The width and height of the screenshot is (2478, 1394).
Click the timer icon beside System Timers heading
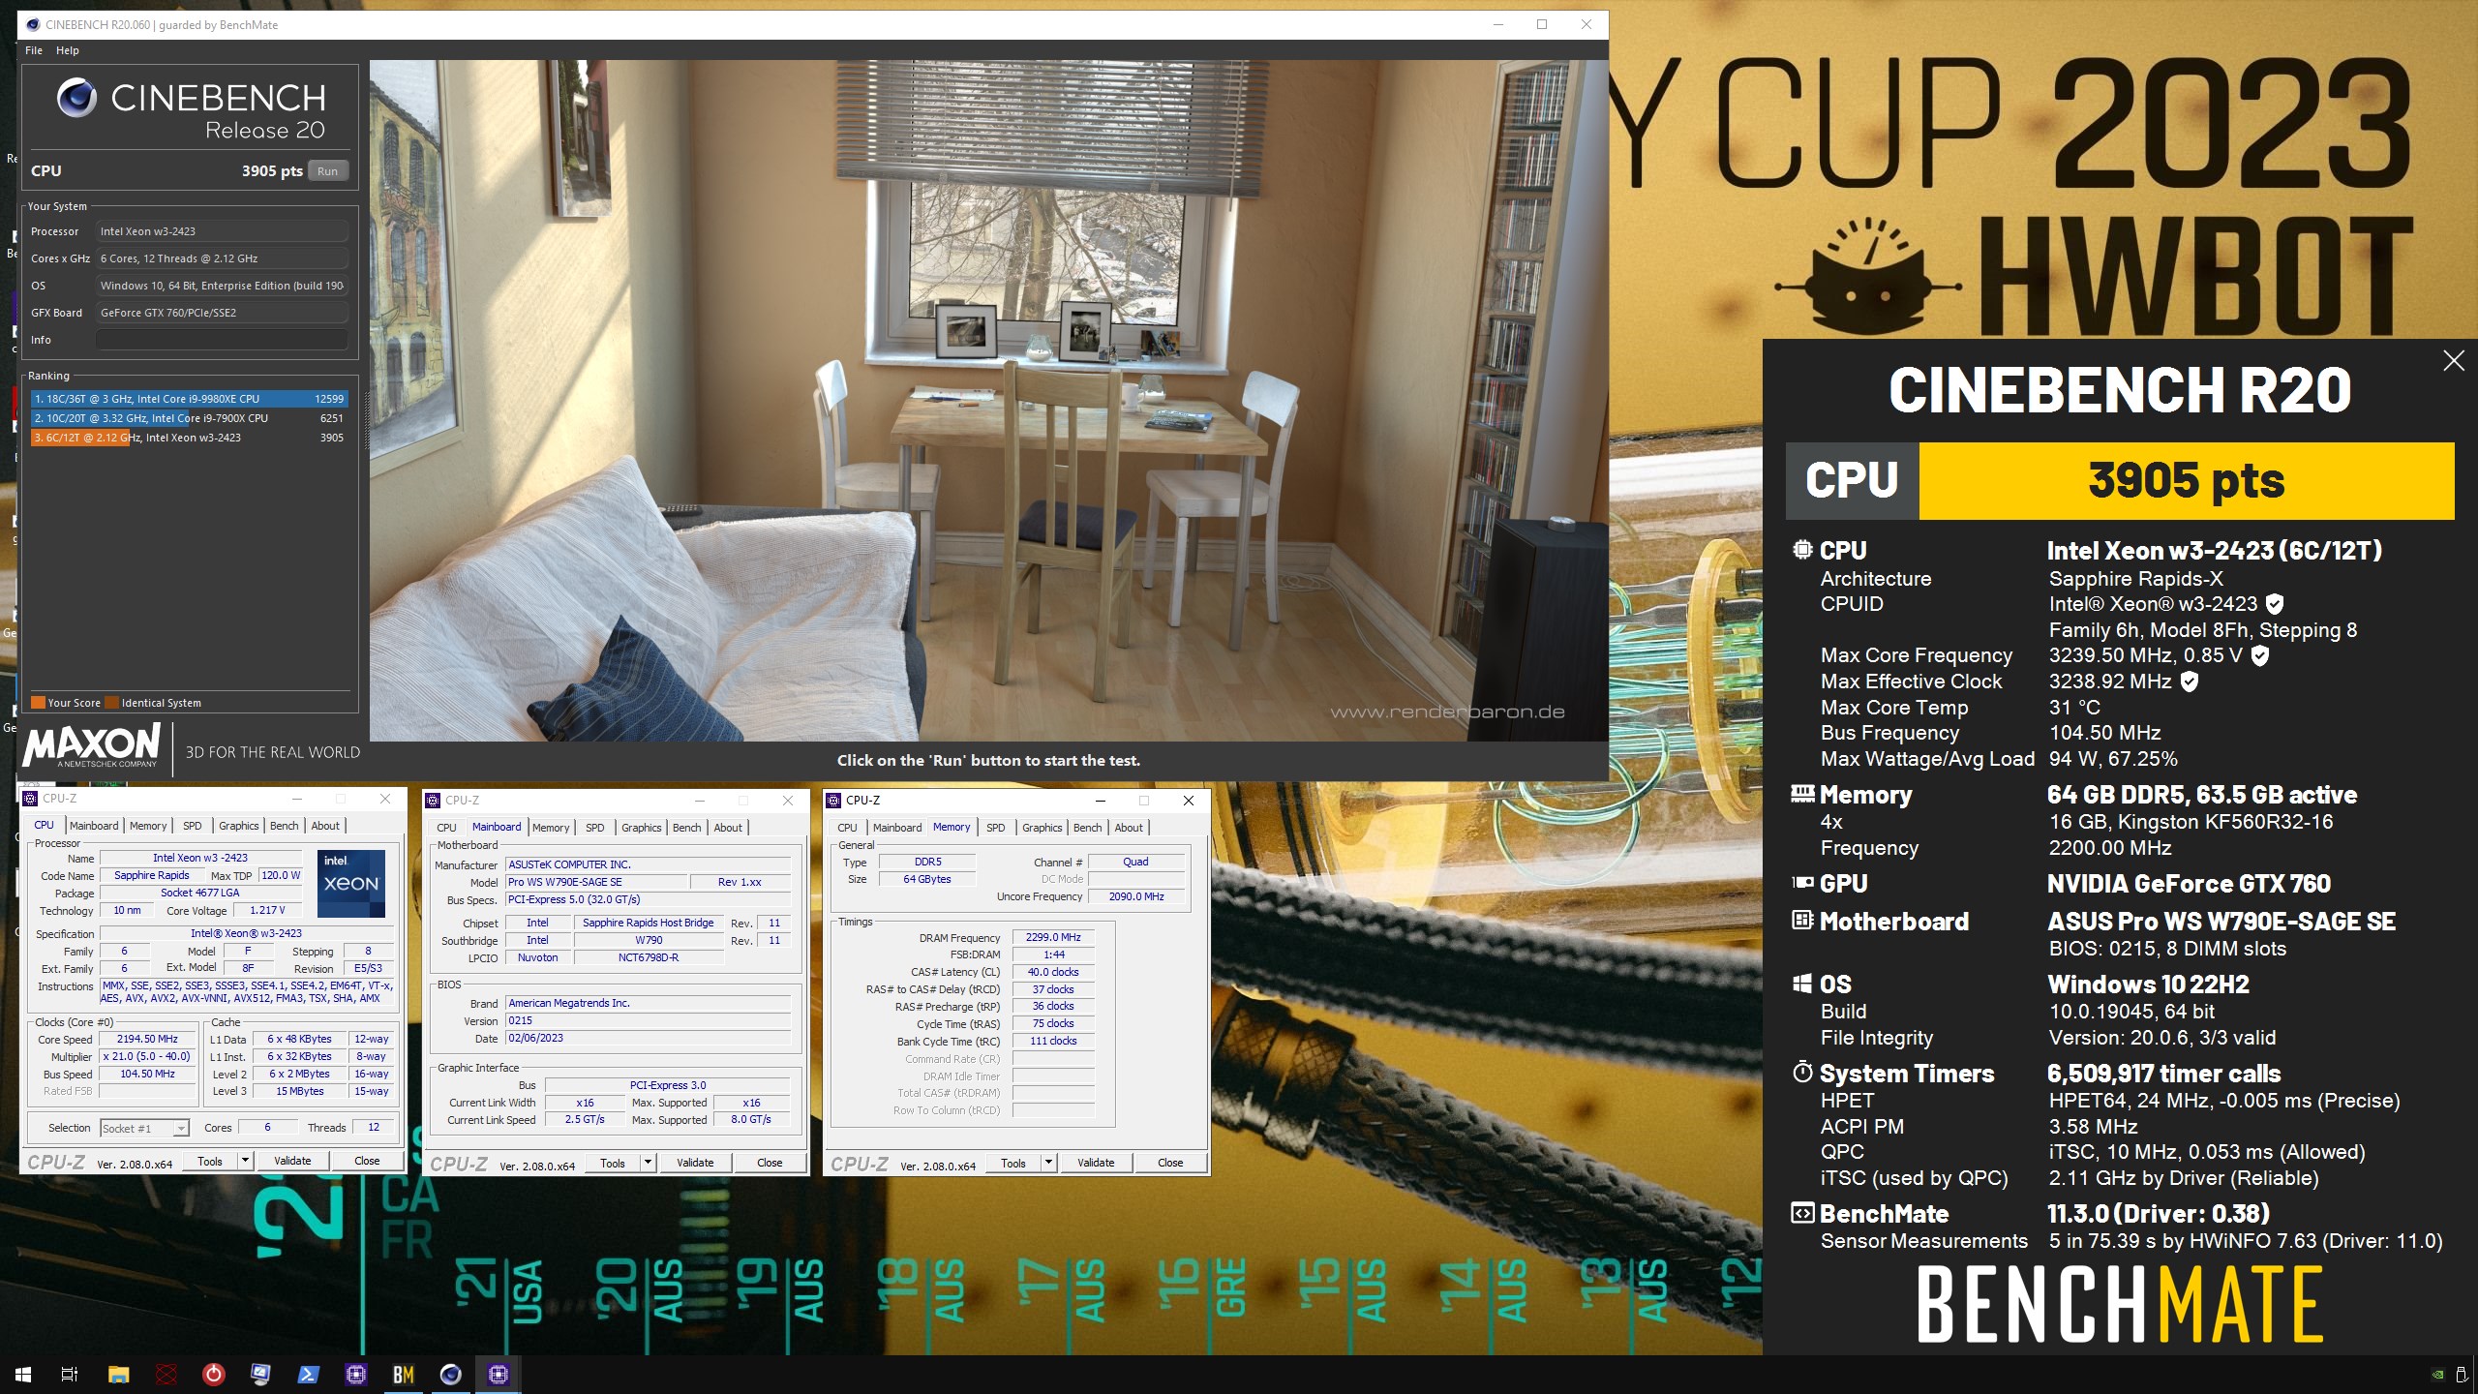pyautogui.click(x=1802, y=1073)
